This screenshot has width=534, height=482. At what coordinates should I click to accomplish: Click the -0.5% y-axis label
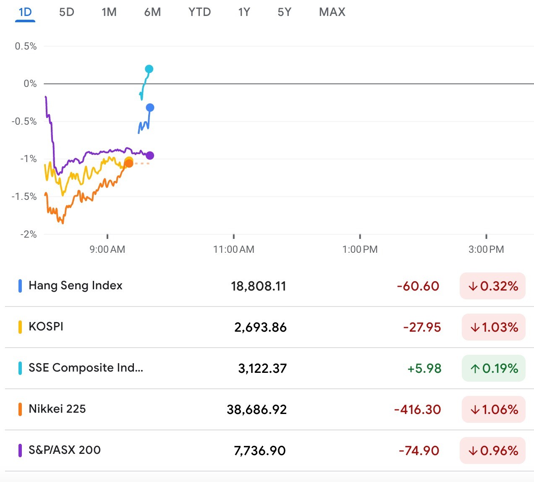pyautogui.click(x=24, y=121)
